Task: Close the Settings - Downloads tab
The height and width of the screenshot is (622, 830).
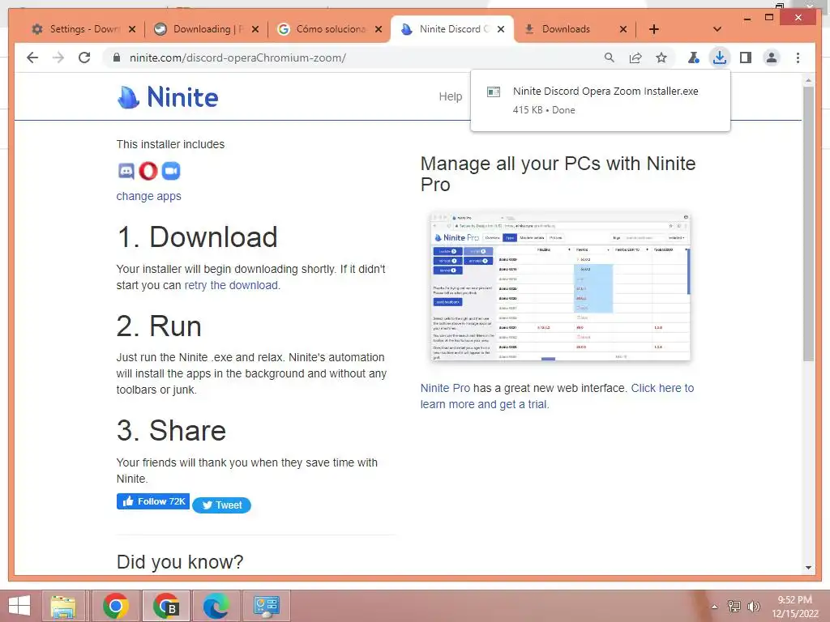Action: click(x=132, y=29)
